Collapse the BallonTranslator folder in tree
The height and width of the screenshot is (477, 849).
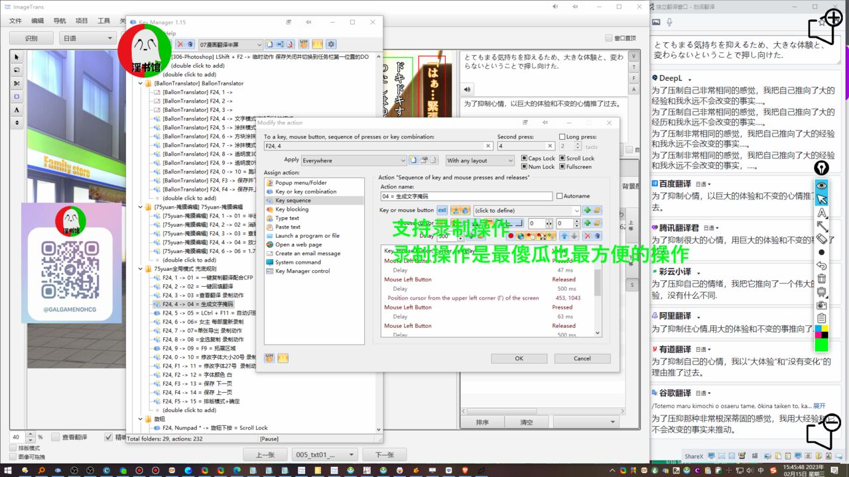tap(141, 83)
